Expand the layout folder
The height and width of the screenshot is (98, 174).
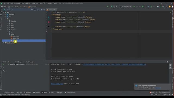(x=7, y=25)
